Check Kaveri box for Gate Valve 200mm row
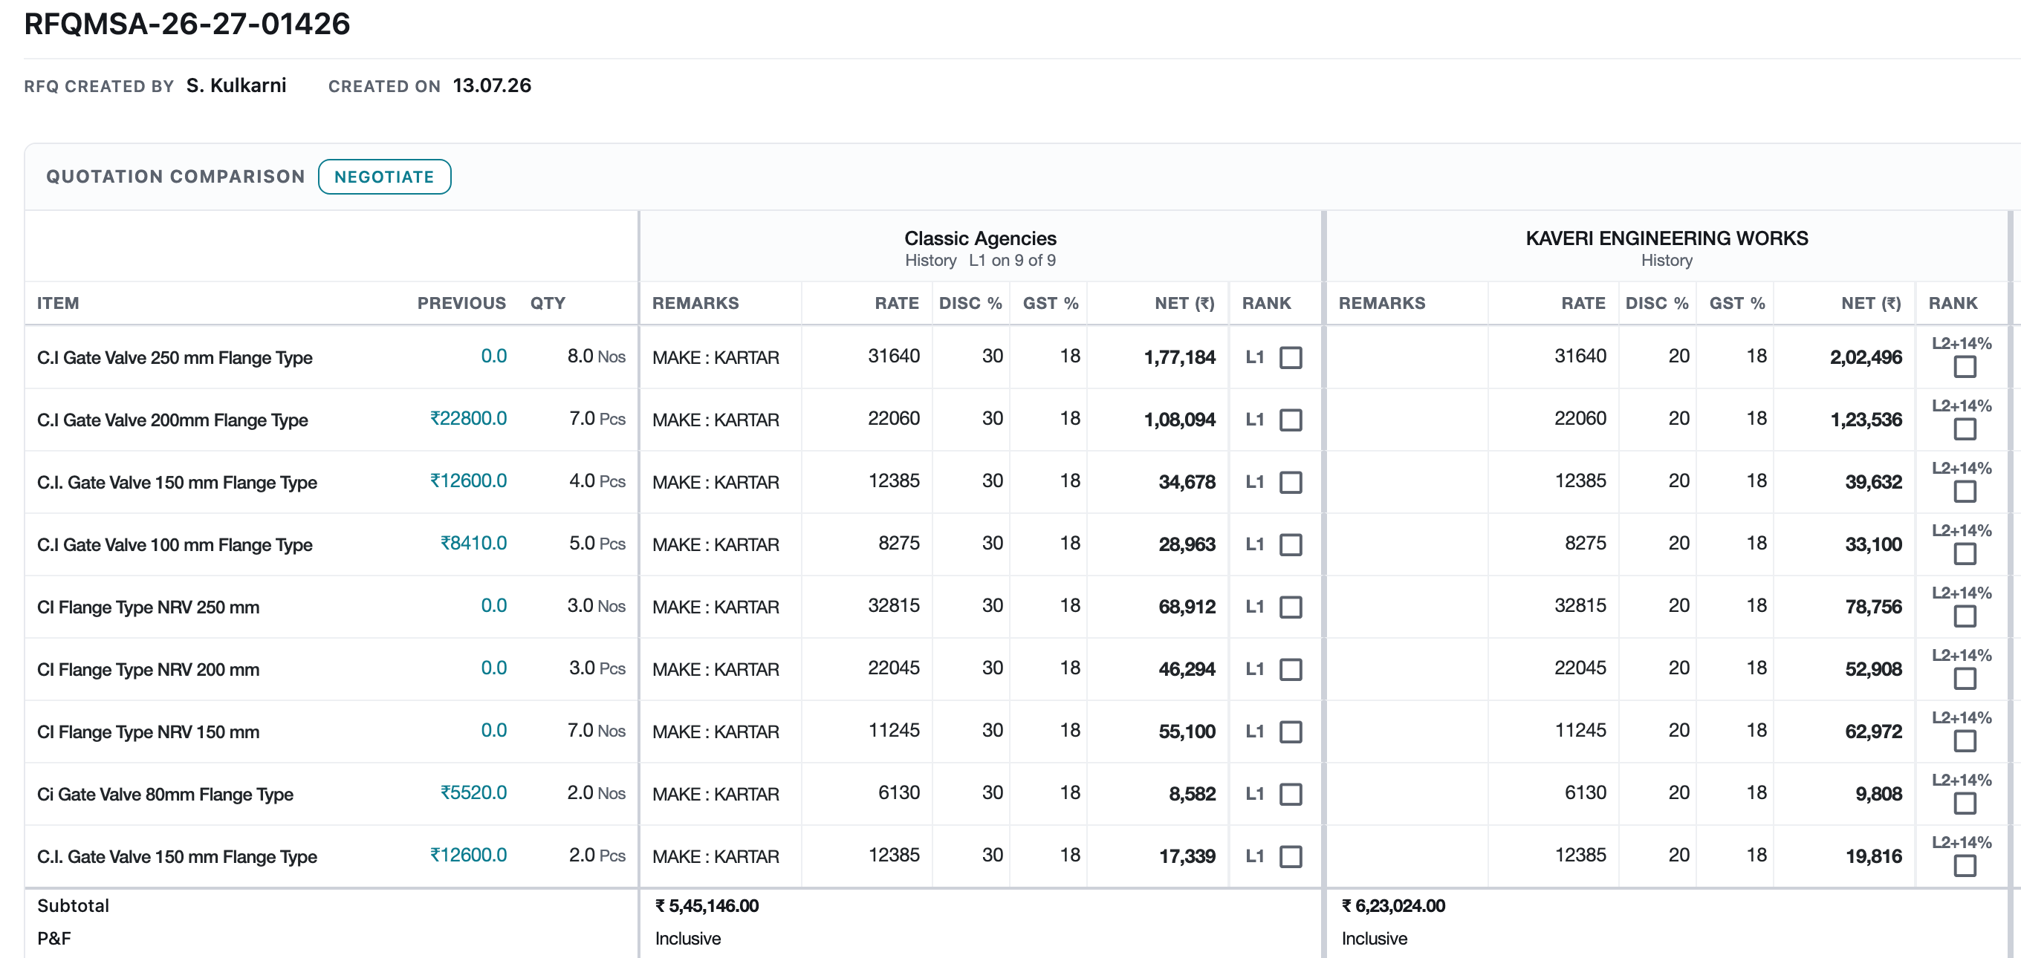This screenshot has width=2021, height=958. click(1965, 429)
